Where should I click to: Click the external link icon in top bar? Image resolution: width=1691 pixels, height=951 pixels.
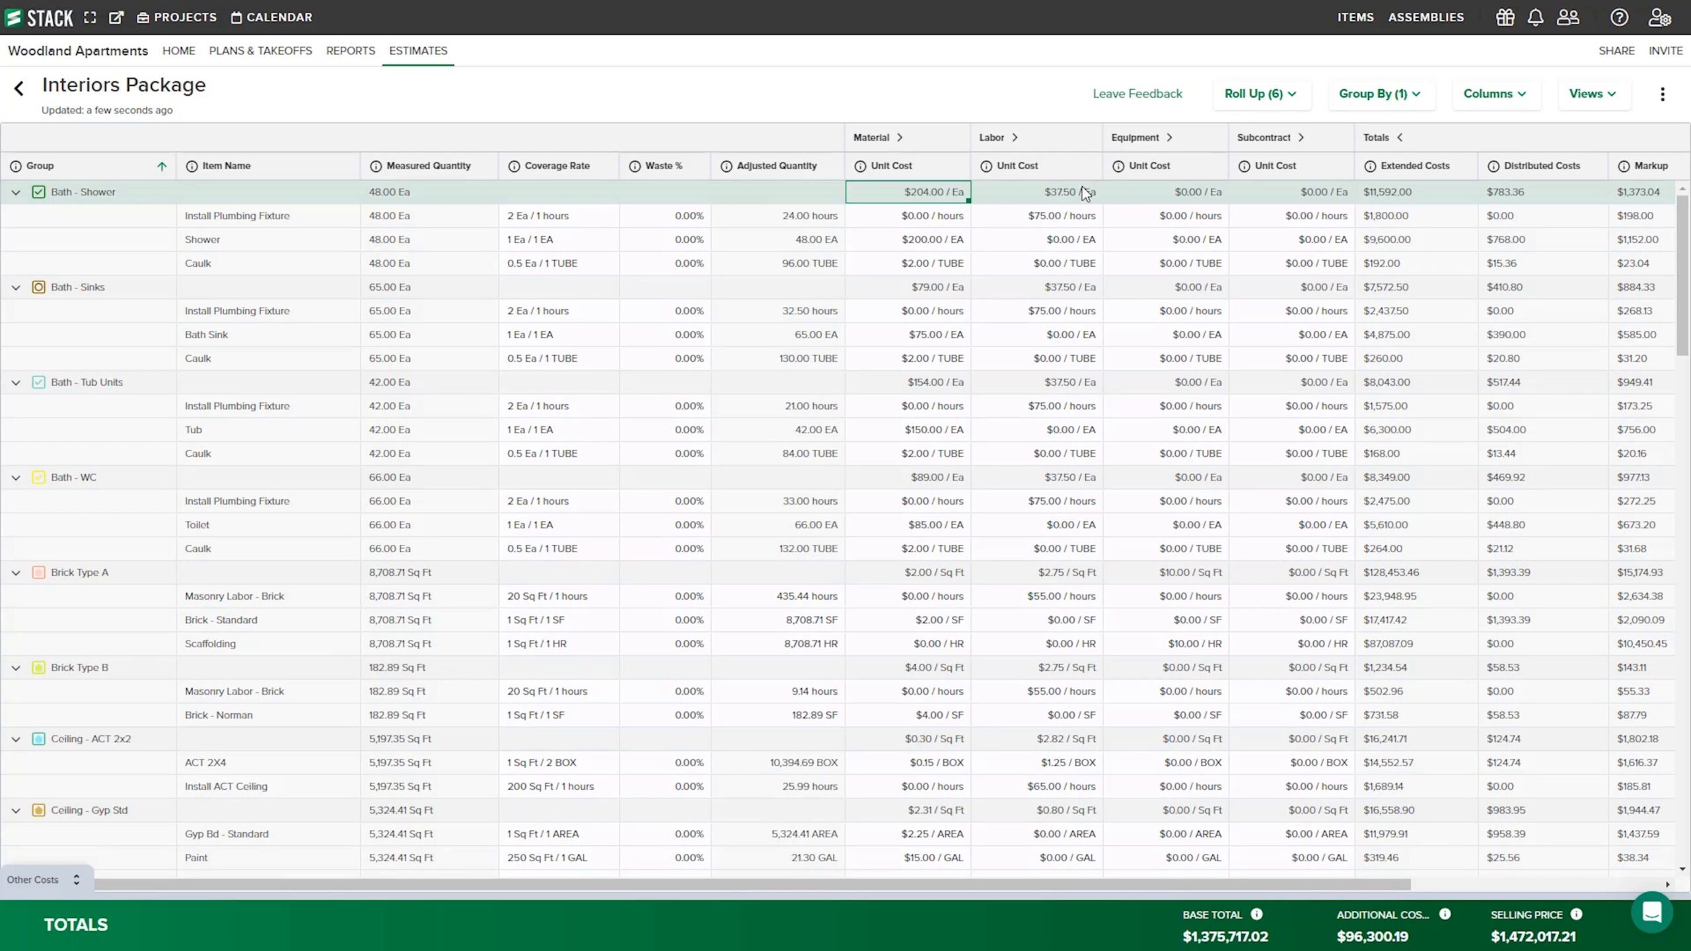(116, 17)
